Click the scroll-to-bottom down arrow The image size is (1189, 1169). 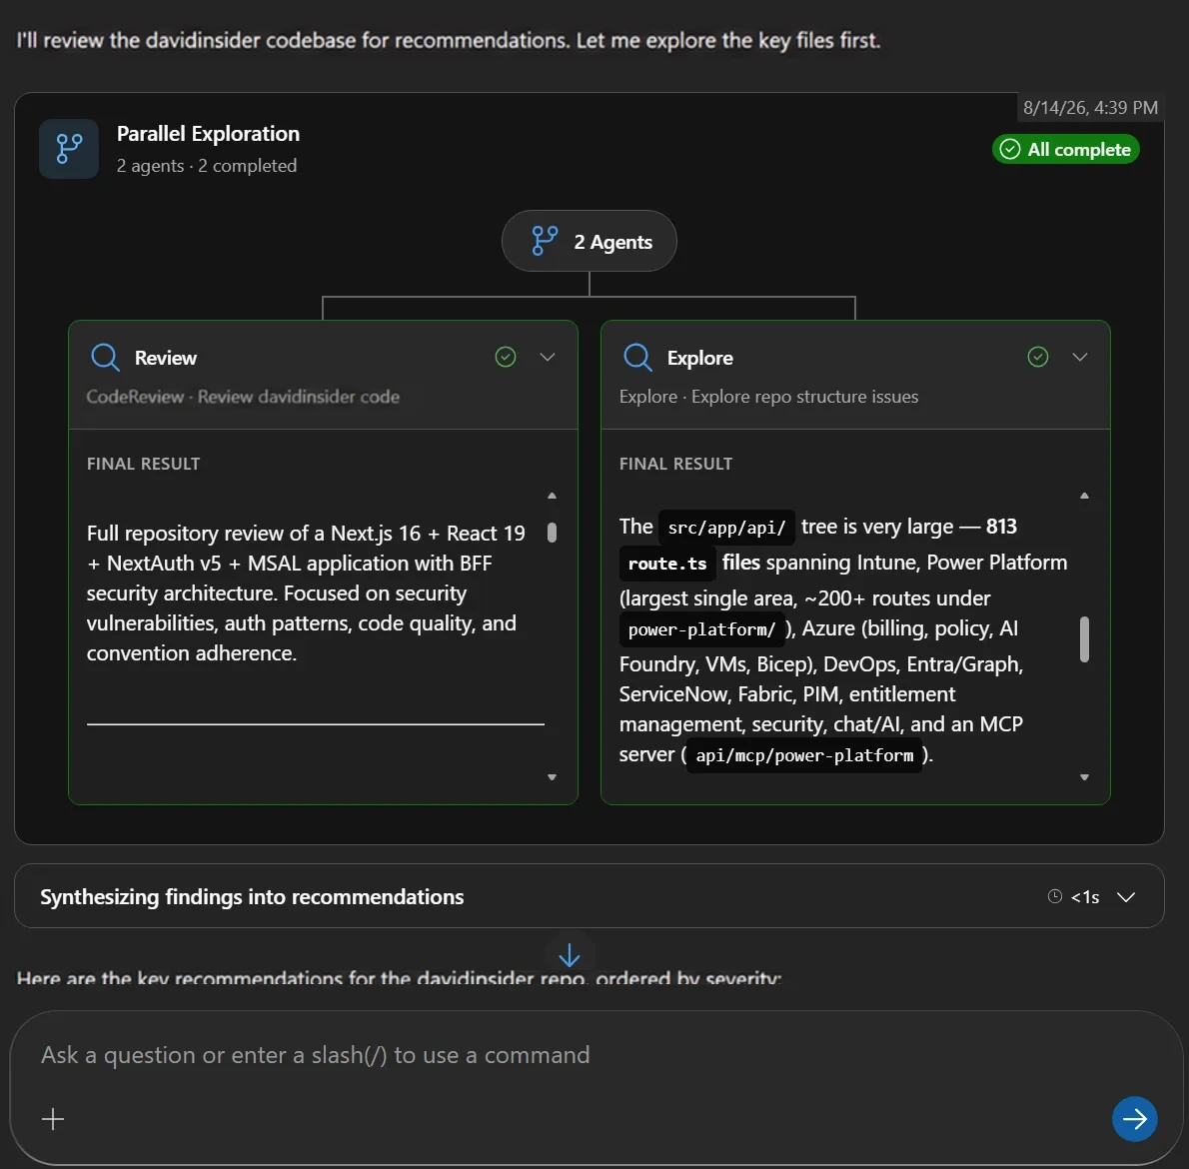[569, 954]
